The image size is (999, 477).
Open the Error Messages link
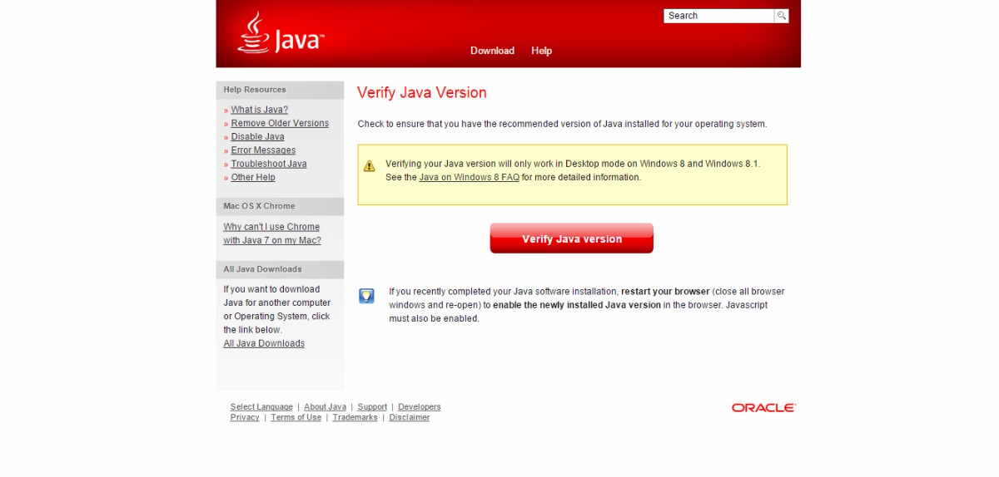pos(263,150)
